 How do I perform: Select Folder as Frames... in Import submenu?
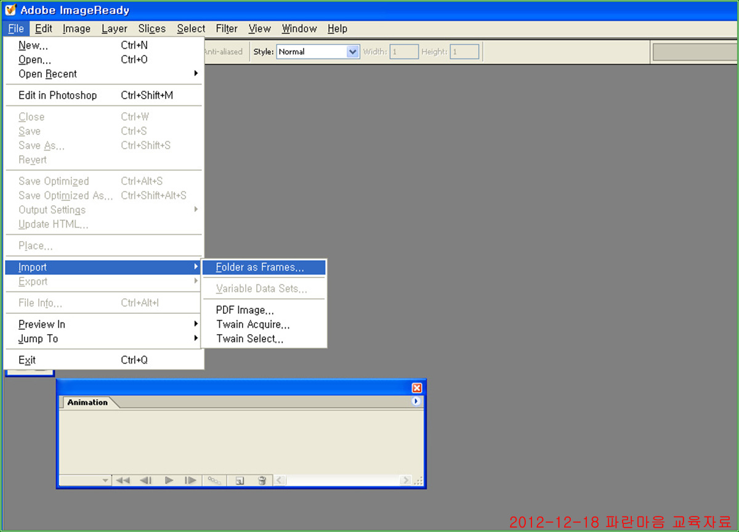[264, 268]
